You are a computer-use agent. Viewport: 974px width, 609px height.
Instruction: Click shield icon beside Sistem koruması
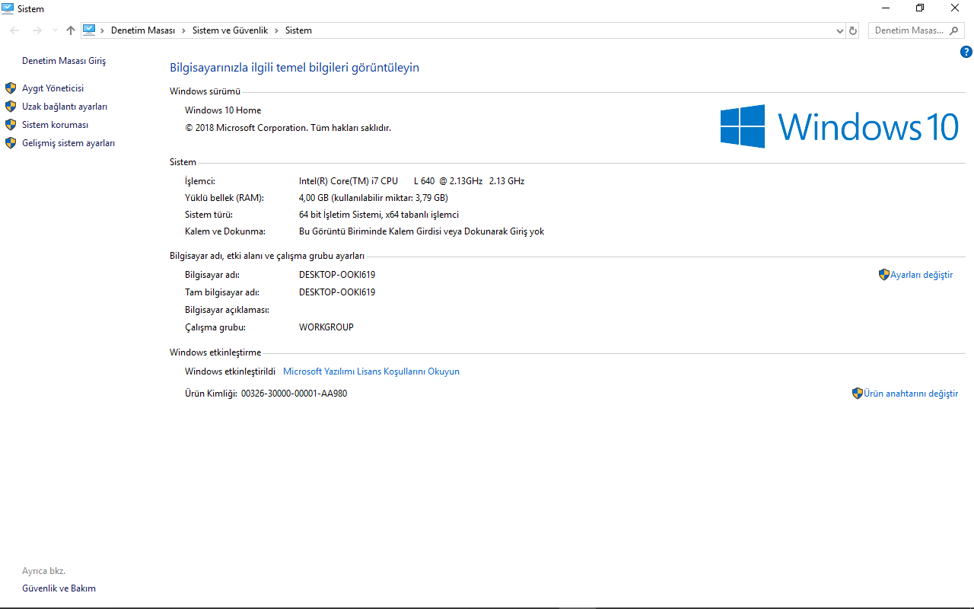tap(11, 125)
